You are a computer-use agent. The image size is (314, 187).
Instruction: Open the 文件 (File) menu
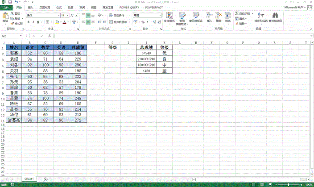click(x=6, y=8)
